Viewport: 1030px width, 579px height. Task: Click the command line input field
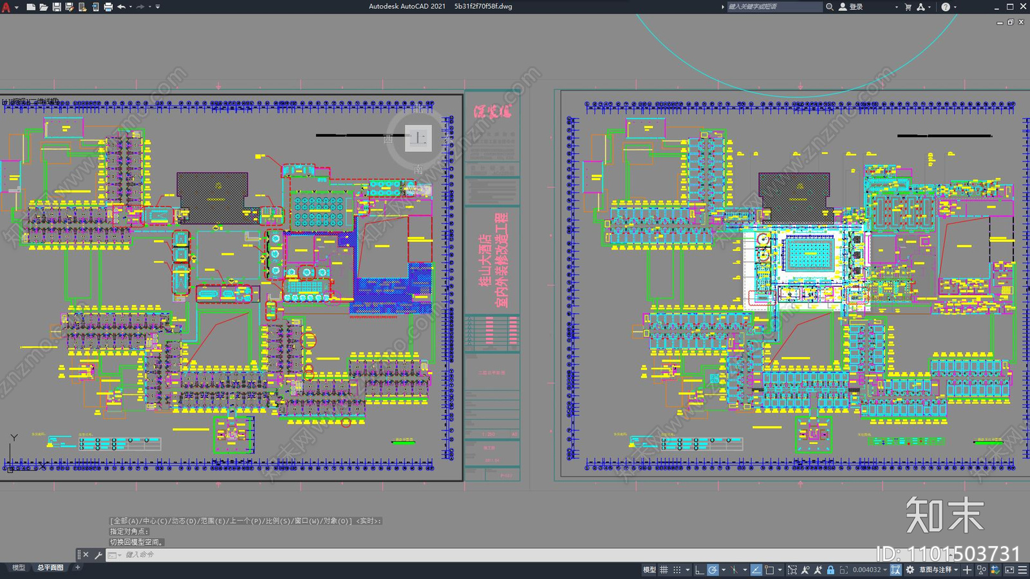click(489, 555)
